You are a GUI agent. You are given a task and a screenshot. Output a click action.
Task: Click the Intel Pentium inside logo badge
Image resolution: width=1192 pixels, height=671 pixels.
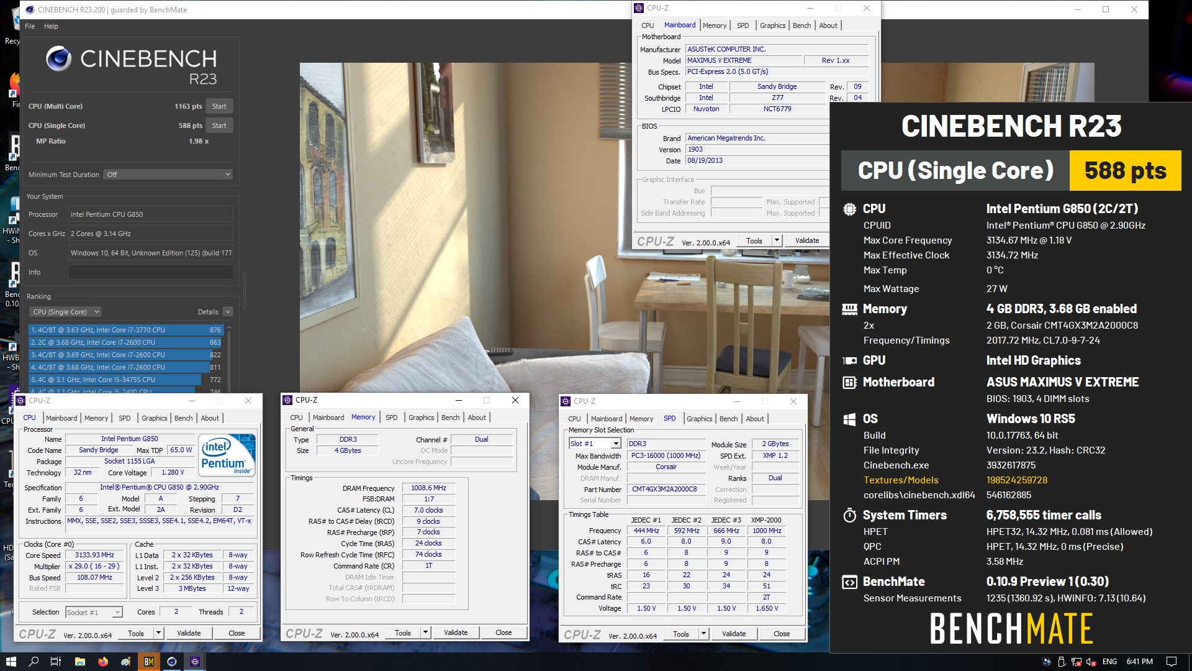pyautogui.click(x=228, y=455)
